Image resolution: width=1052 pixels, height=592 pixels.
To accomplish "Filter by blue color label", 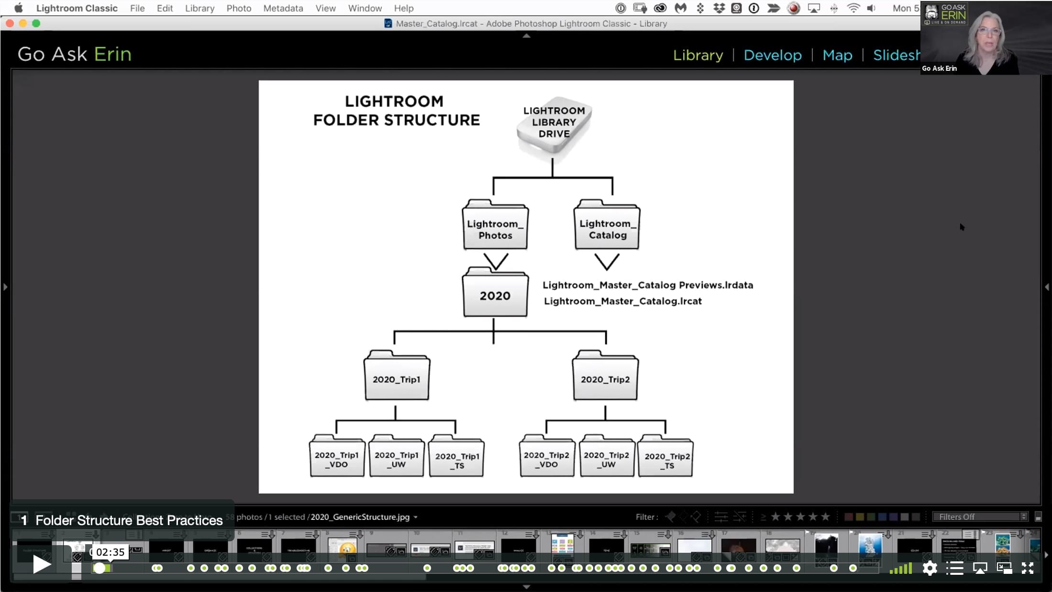I will [883, 517].
